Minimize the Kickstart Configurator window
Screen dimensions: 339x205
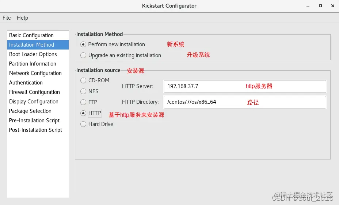pyautogui.click(x=308, y=6)
